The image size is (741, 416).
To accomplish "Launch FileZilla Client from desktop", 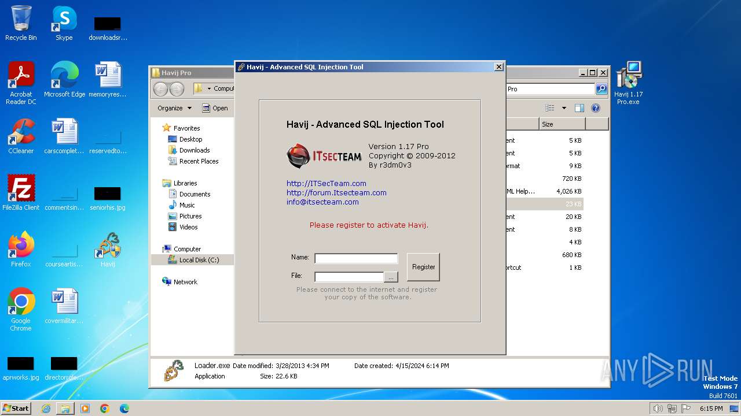I will click(x=21, y=192).
